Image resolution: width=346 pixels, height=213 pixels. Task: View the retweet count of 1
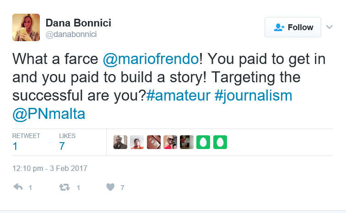coord(15,146)
